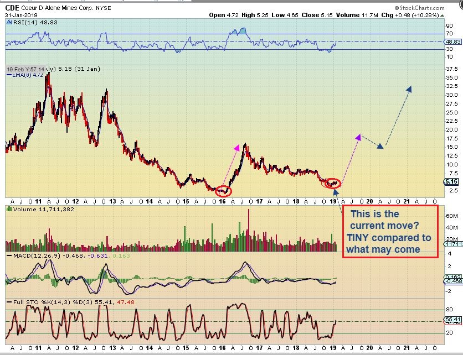Click the EMA(8) line marker icon
This screenshot has height=355, width=463.
tap(9, 75)
